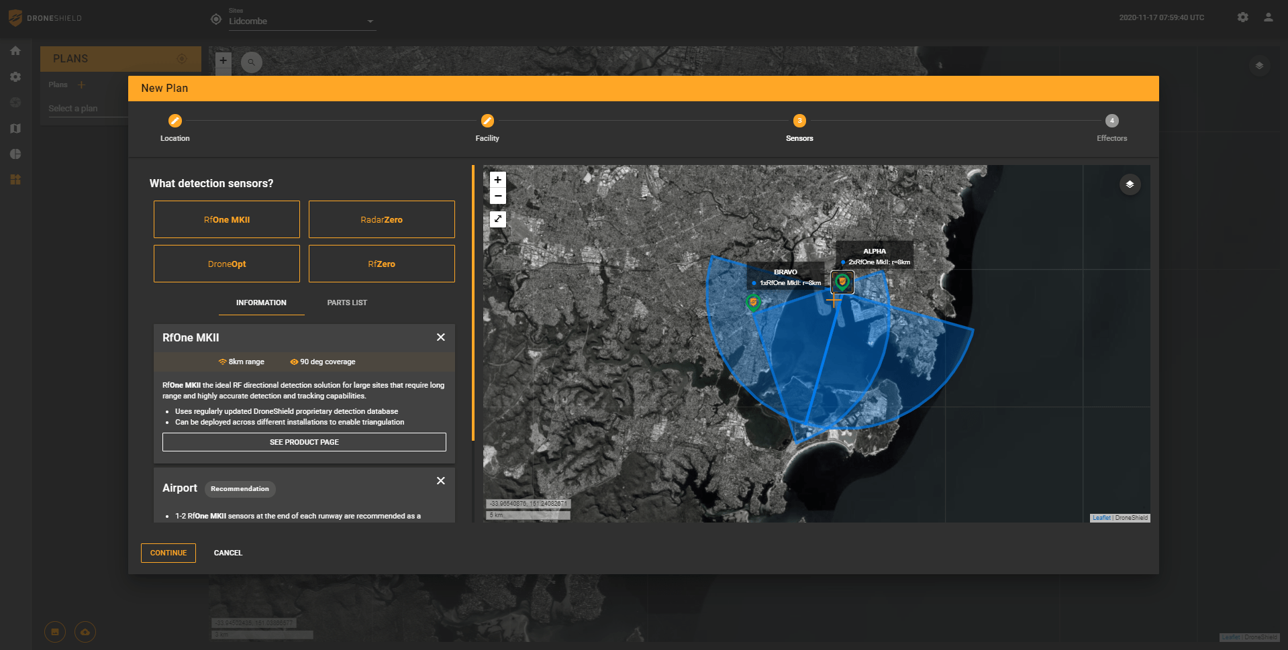Click the ALPHA site marker on map
This screenshot has height=650, width=1288.
(x=842, y=282)
